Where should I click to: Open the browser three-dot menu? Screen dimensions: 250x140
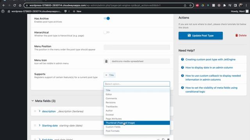[x=246, y=5]
